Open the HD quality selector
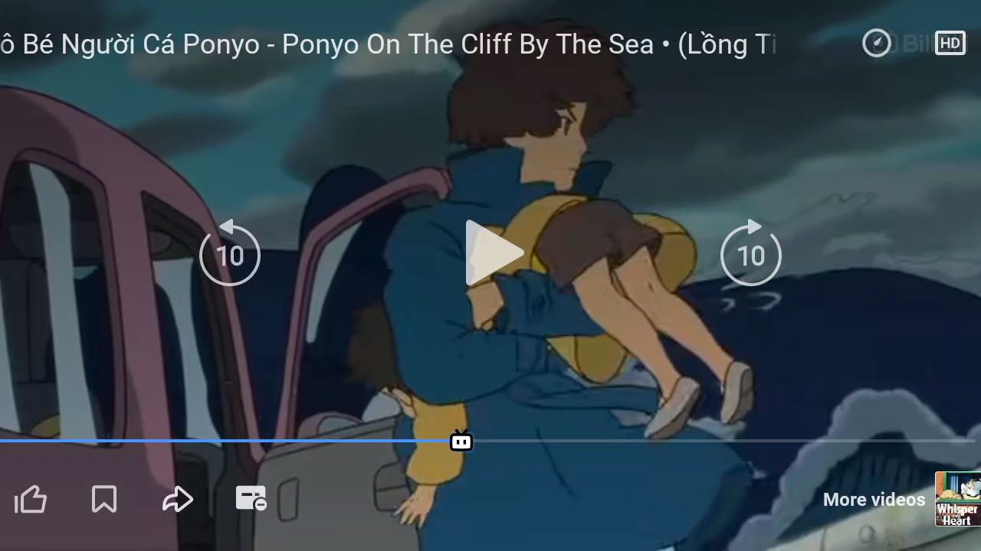 click(x=950, y=44)
